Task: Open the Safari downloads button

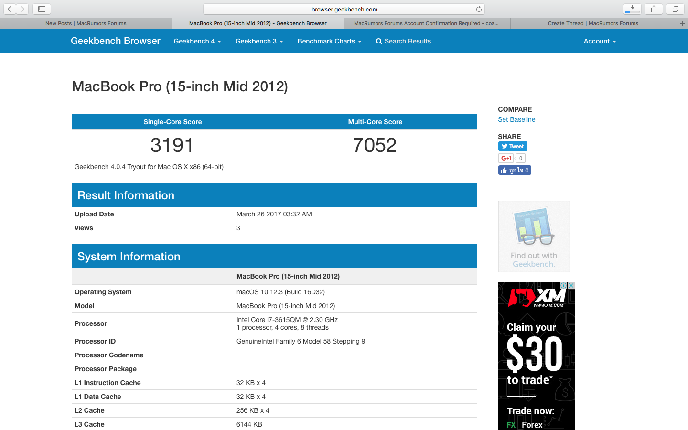Action: (x=632, y=9)
